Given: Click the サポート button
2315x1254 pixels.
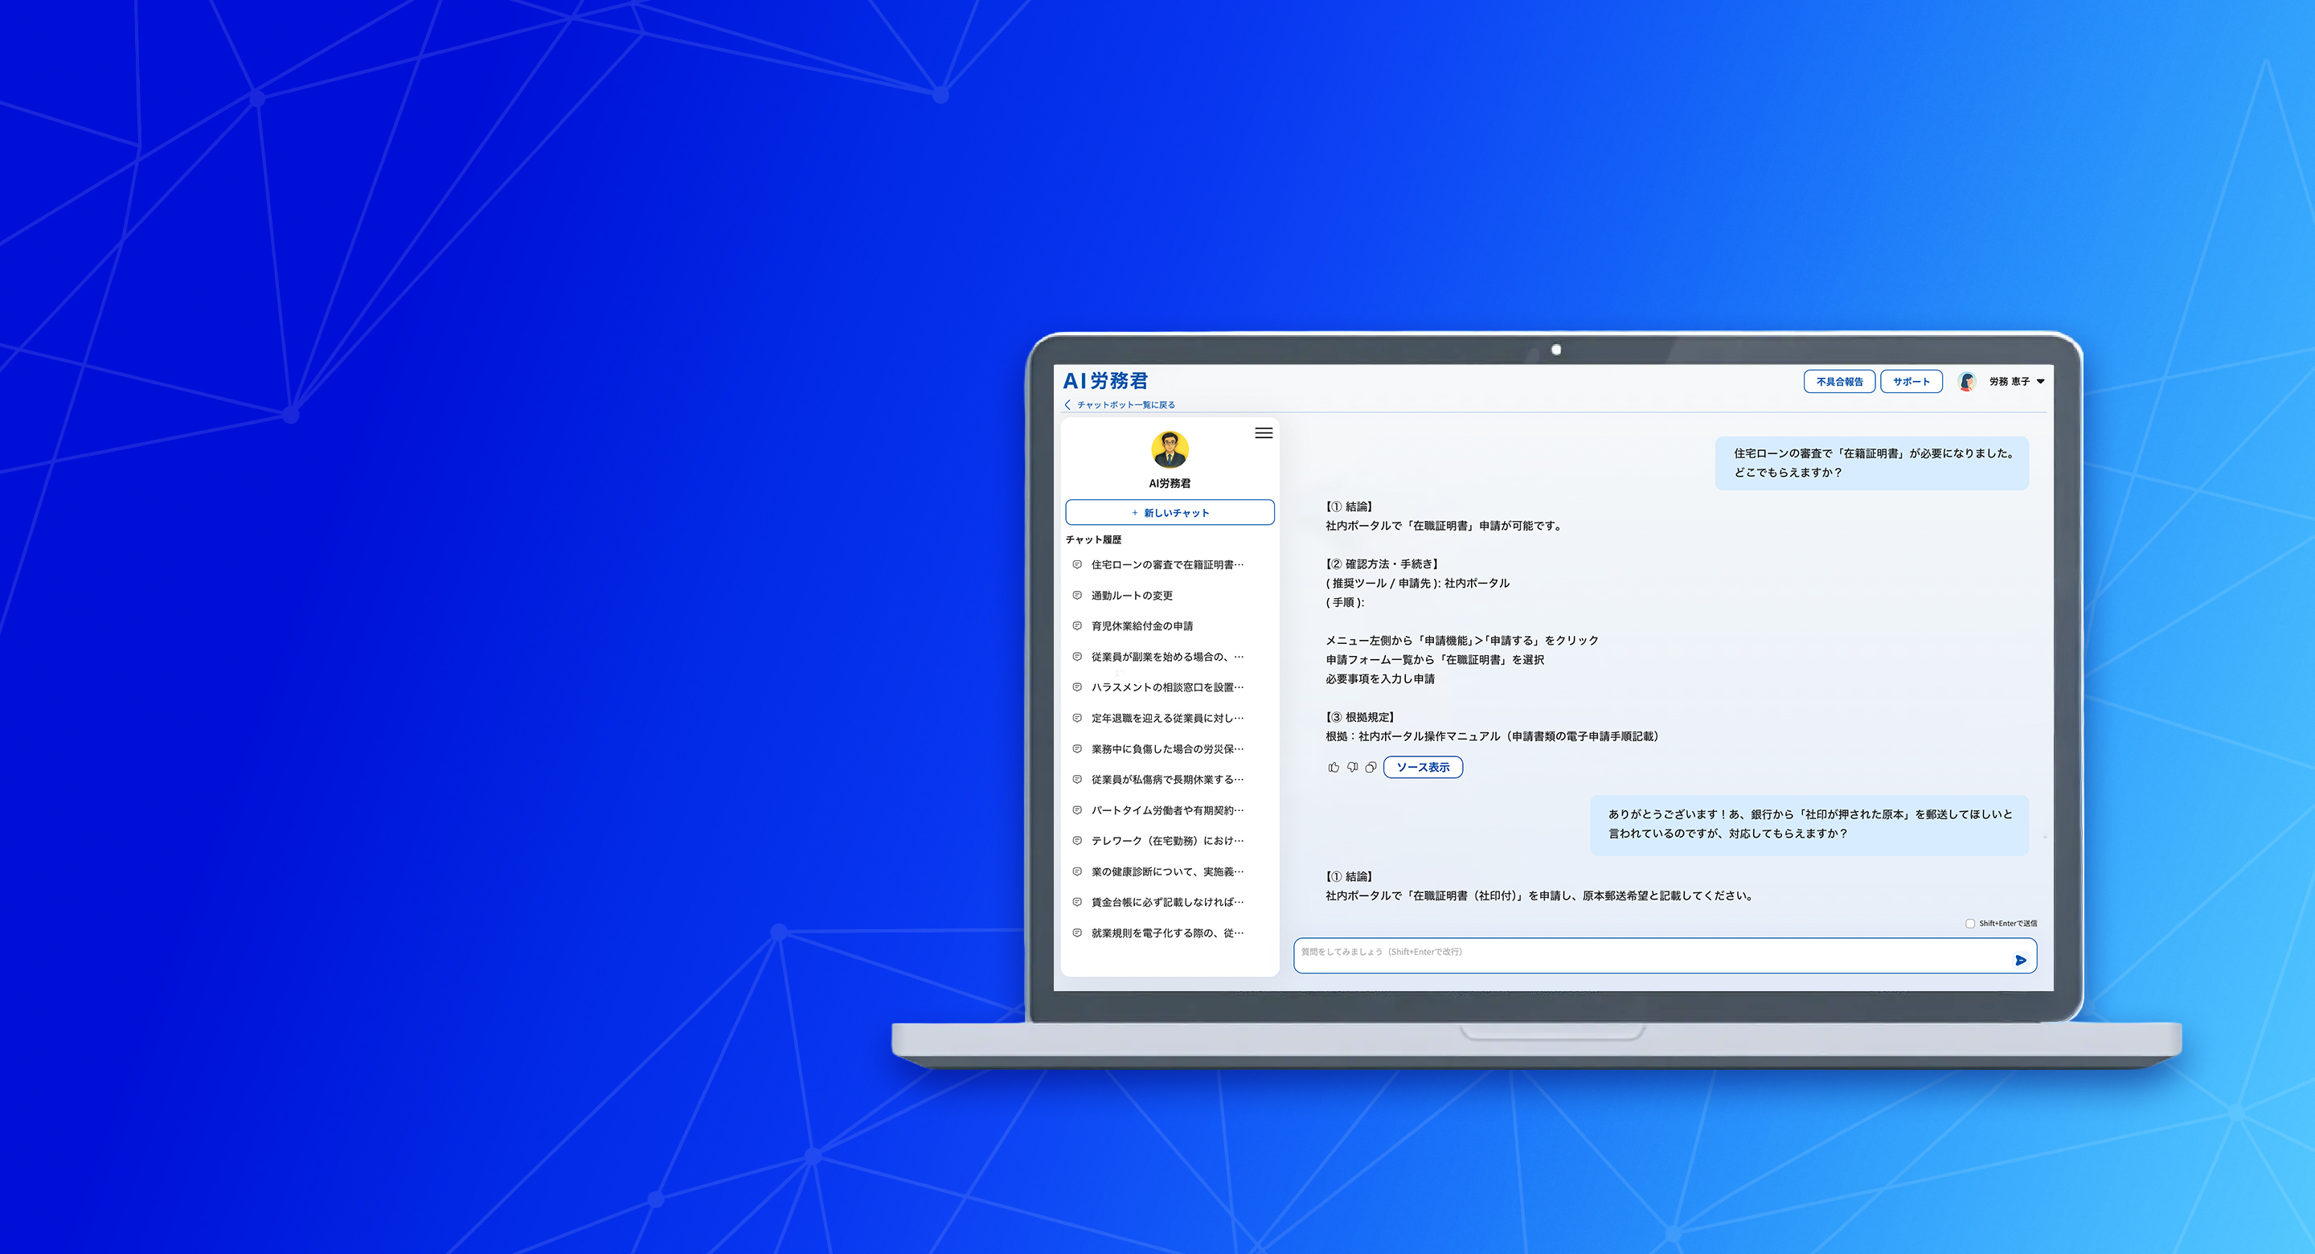Looking at the screenshot, I should coord(1911,381).
